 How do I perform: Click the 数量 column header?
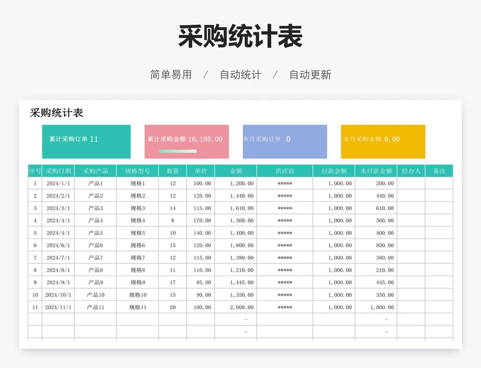point(173,171)
